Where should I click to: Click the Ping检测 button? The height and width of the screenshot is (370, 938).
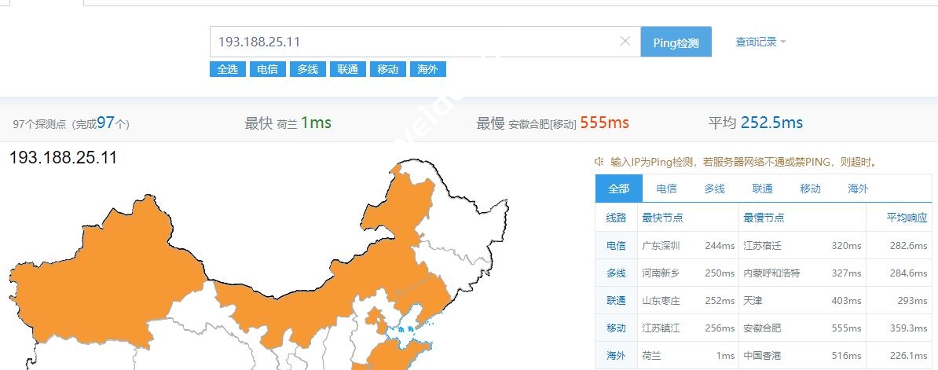(x=676, y=42)
